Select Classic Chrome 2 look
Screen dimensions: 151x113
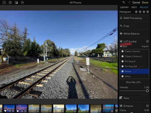coord(134,56)
